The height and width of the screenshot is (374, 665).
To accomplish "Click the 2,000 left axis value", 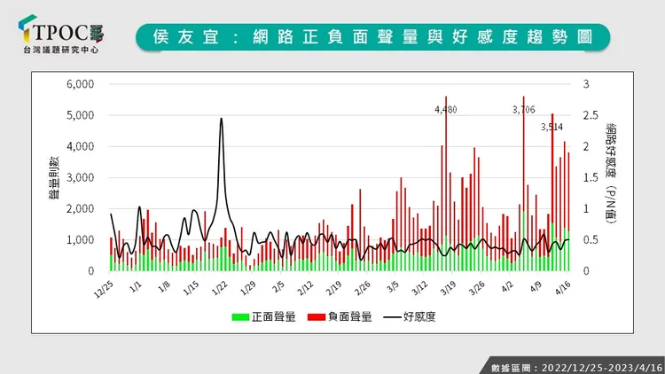I will pyautogui.click(x=80, y=208).
